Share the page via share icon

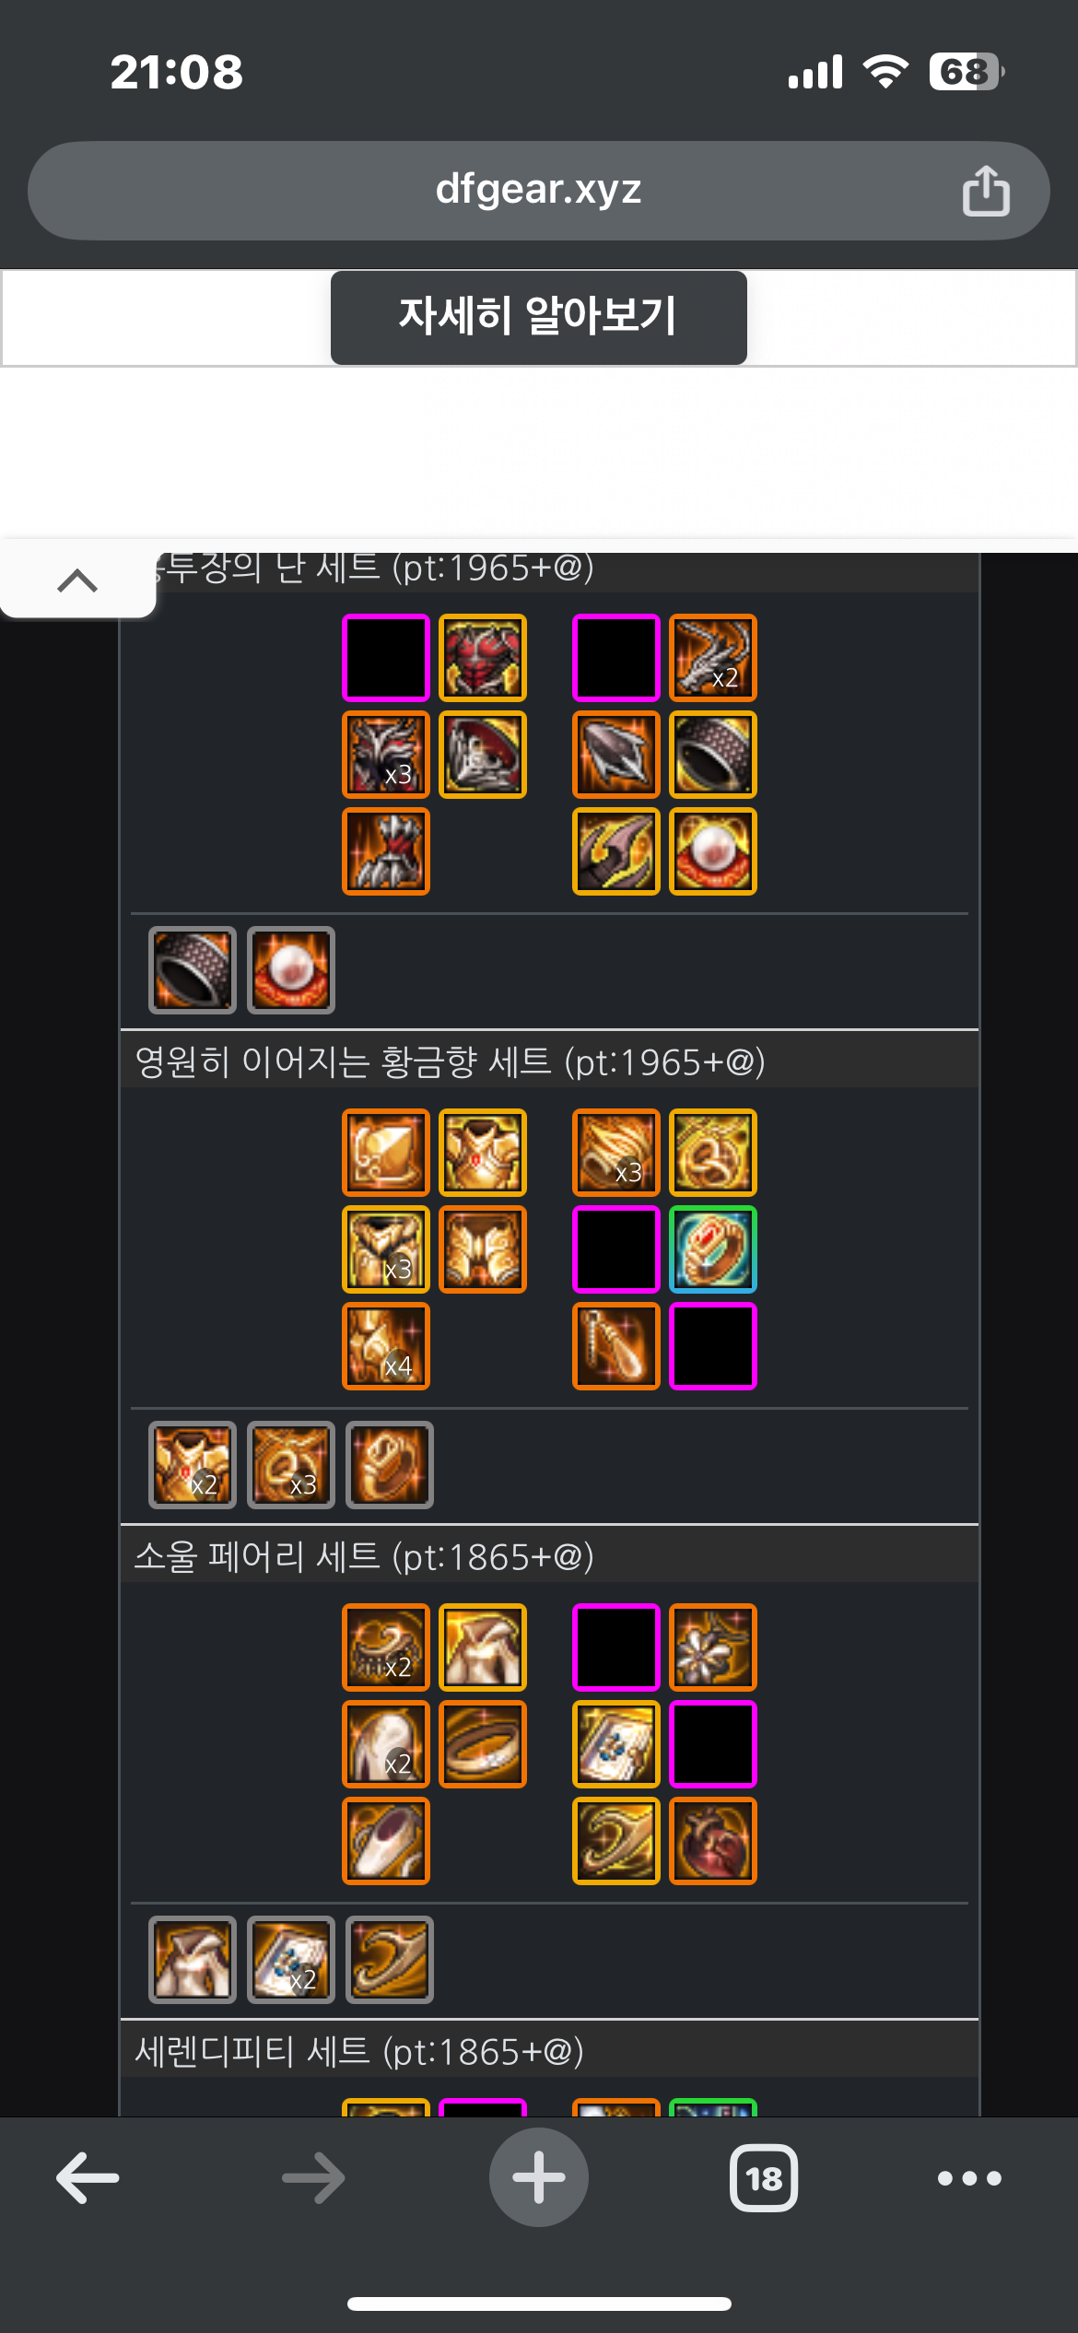coord(986,191)
